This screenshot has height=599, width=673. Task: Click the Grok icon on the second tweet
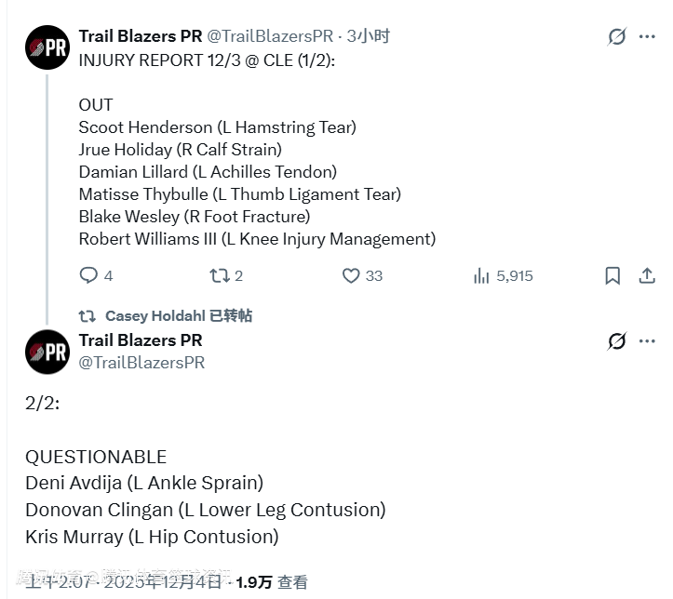pyautogui.click(x=616, y=341)
